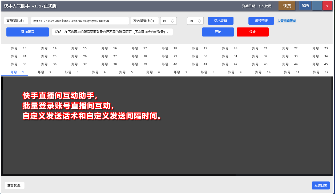Click the 话术设置 button
335x194 pixels.
221,21
